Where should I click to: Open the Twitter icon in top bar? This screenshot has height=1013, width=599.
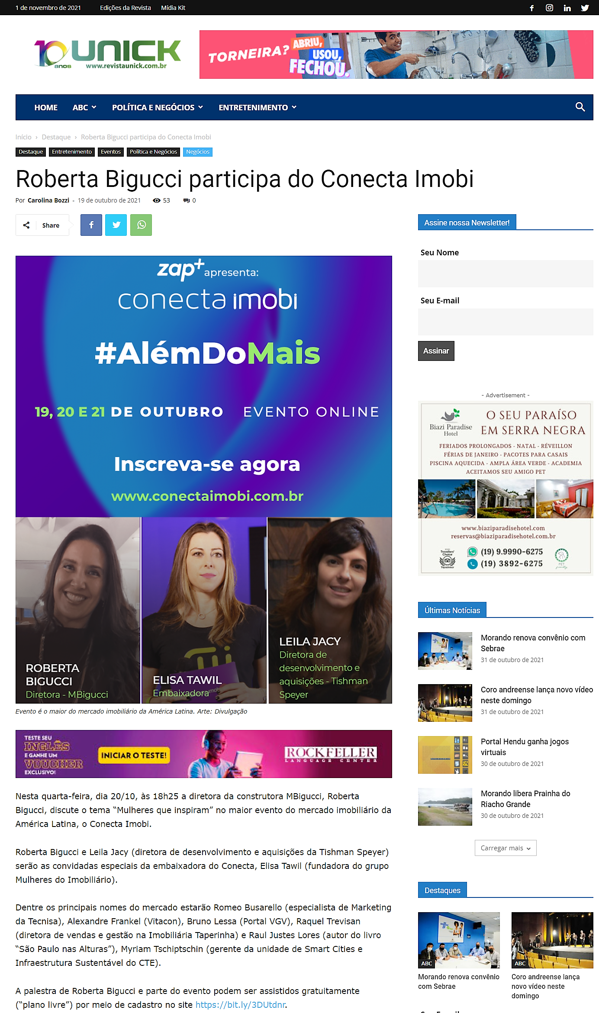pyautogui.click(x=585, y=8)
